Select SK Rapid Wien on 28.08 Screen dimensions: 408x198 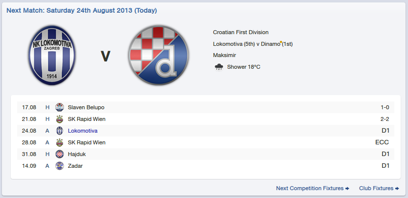pyautogui.click(x=86, y=142)
